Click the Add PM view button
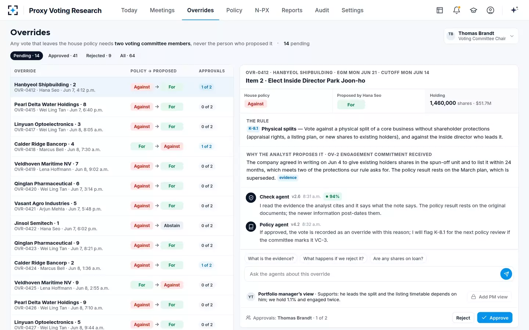 [x=489, y=297]
